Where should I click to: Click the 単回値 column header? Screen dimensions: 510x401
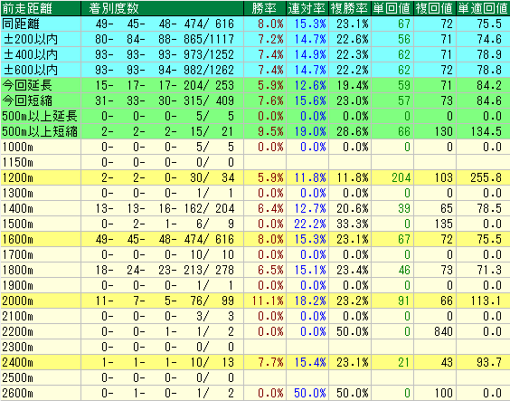pos(392,8)
